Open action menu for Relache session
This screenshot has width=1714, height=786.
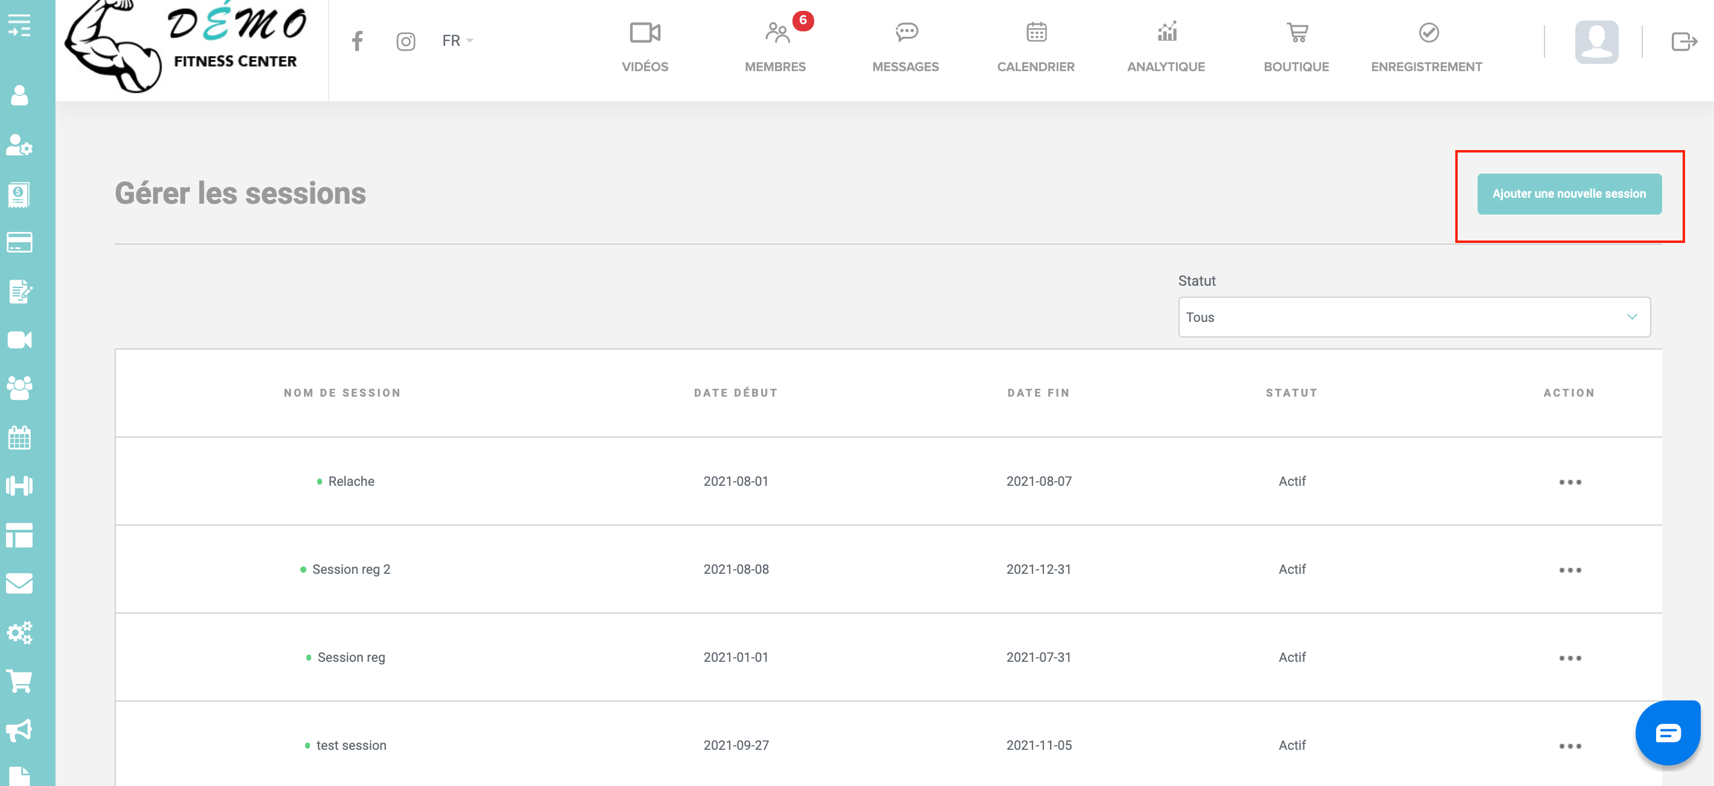tap(1570, 482)
